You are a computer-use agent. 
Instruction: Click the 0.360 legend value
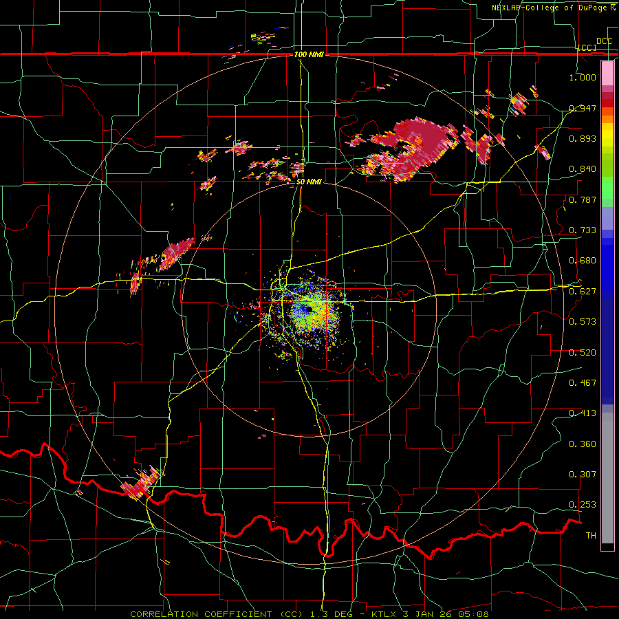(583, 444)
